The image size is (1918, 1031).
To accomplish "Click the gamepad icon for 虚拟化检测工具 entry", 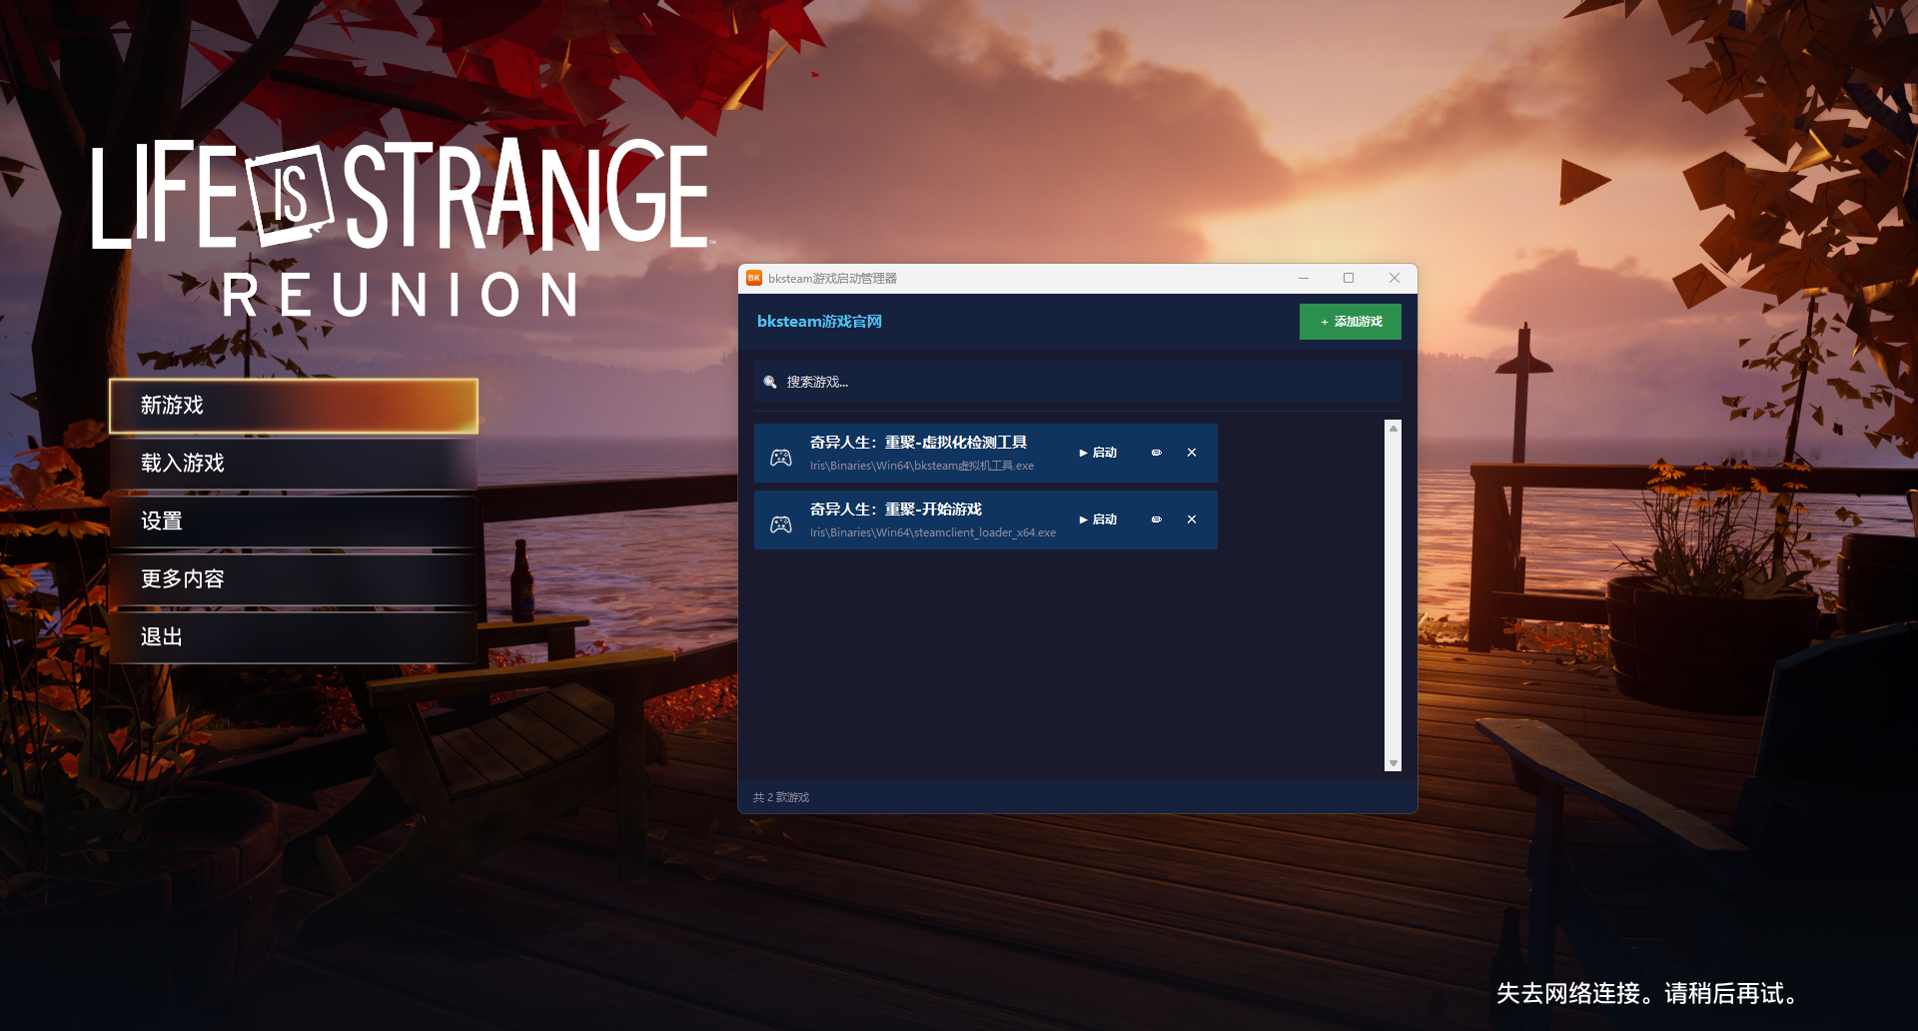I will [x=781, y=458].
